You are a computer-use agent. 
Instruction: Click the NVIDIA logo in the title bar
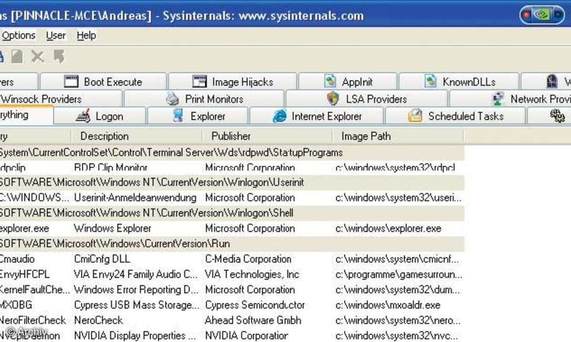tap(541, 15)
